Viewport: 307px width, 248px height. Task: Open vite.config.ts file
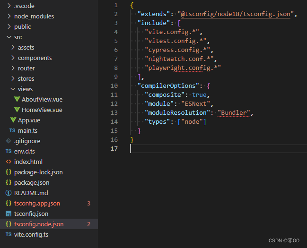[x=31, y=234]
